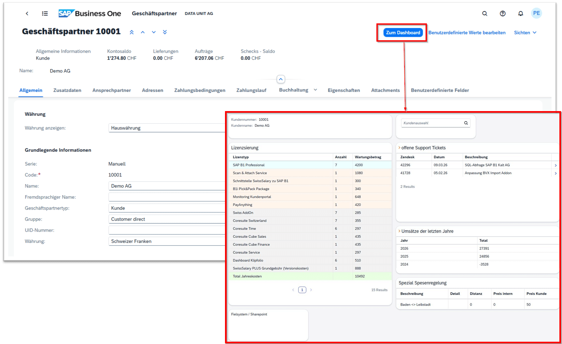Go to previous record with single up arrow
The height and width of the screenshot is (344, 562).
tap(143, 32)
